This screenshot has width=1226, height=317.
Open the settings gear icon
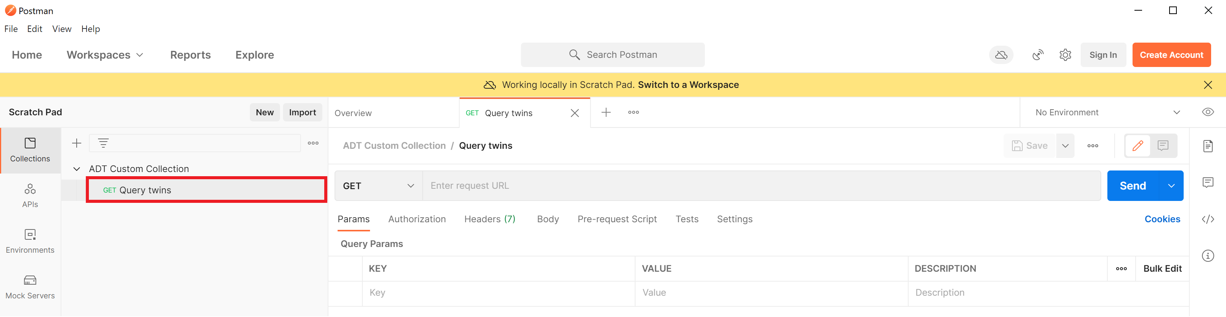[1065, 55]
